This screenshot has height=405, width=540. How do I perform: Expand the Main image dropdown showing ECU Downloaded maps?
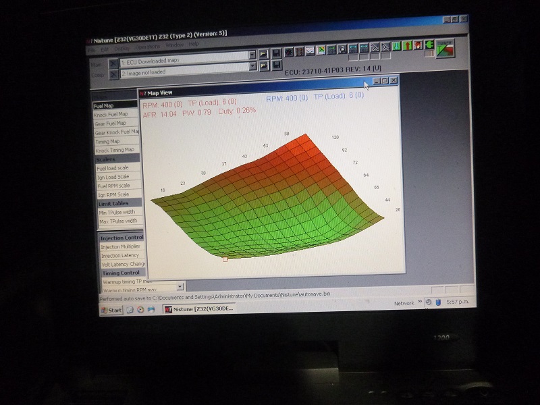pyautogui.click(x=252, y=55)
